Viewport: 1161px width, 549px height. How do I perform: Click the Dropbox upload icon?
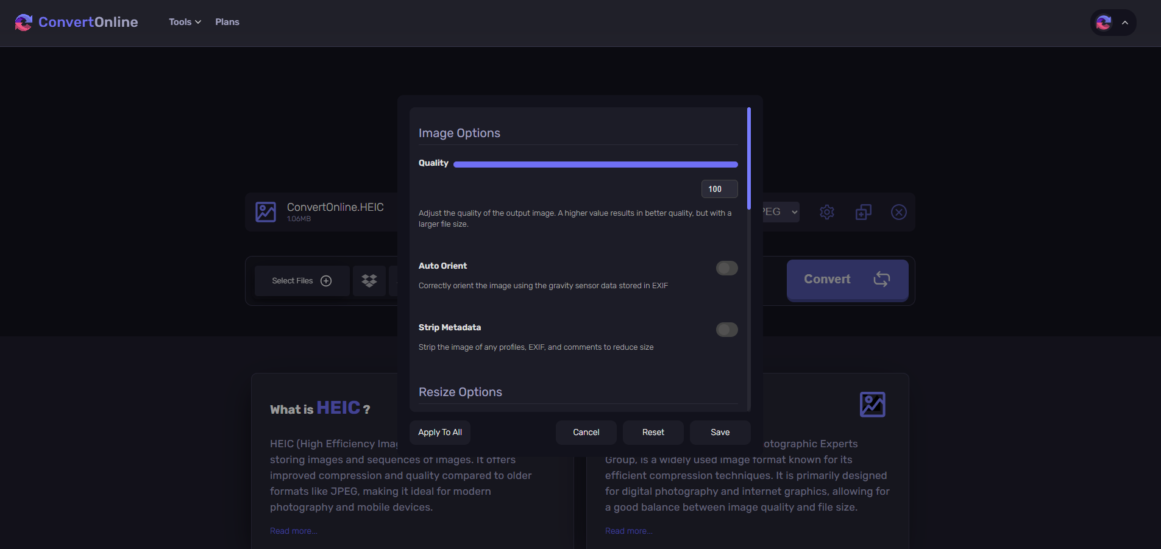pyautogui.click(x=369, y=281)
